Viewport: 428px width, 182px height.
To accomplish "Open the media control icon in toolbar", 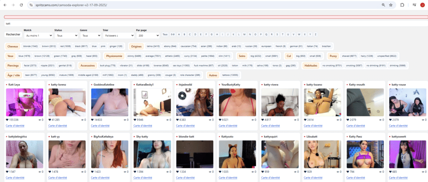I will point(414,5).
